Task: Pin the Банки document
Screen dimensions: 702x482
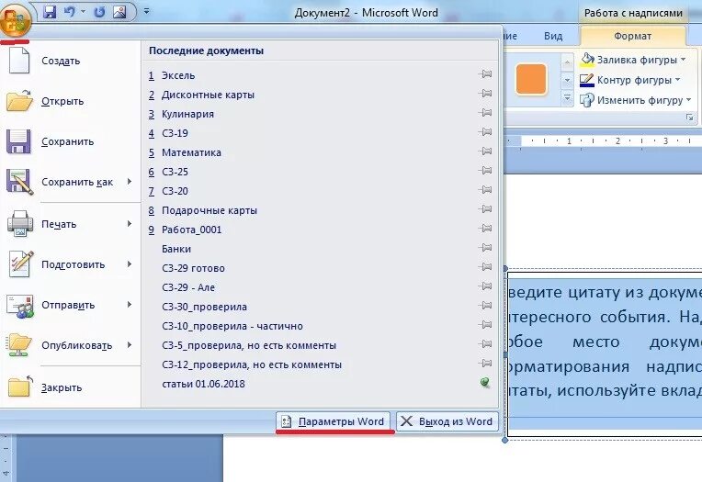Action: coord(485,248)
